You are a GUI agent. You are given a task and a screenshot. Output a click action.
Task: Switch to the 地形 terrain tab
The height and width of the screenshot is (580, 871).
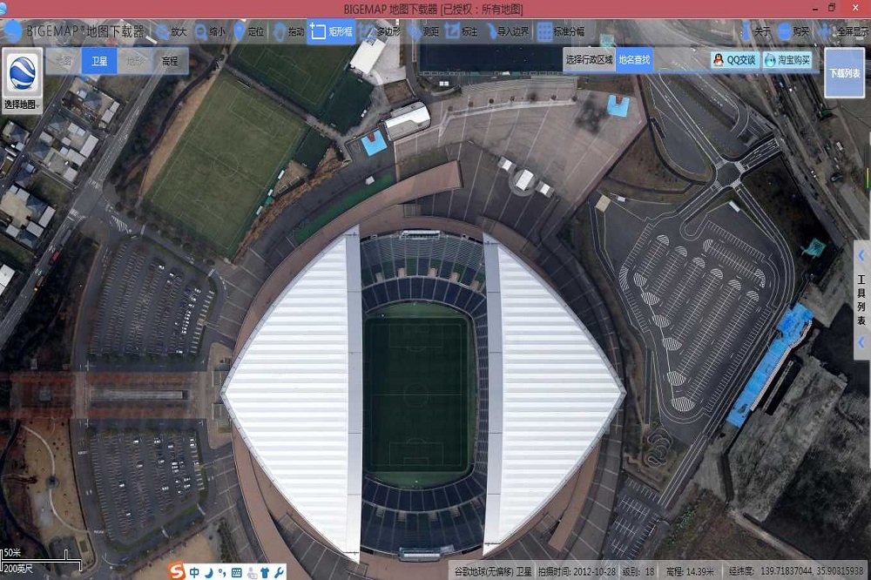[135, 61]
